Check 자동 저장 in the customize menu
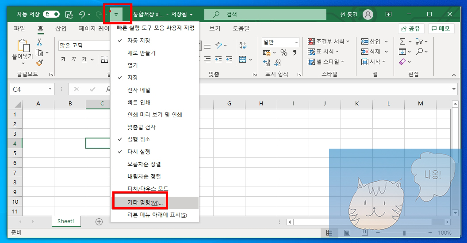This screenshot has height=243, width=467. 155,41
